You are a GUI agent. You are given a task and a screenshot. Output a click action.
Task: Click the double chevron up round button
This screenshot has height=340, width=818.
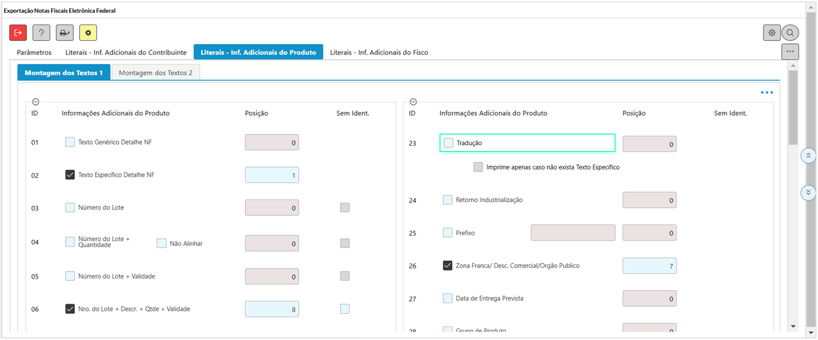click(808, 156)
